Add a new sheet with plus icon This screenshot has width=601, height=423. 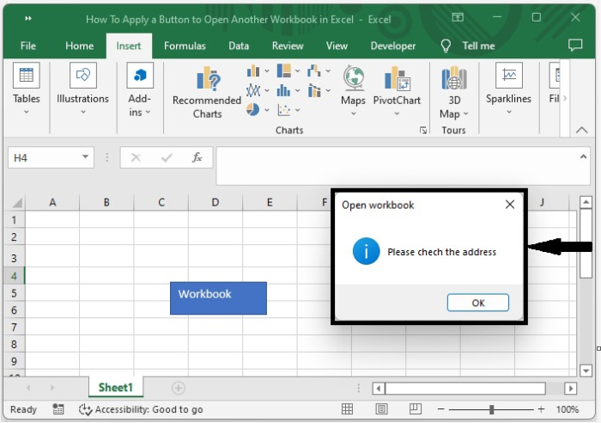[179, 388]
